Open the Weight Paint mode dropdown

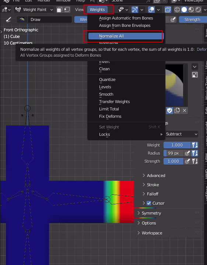point(34,10)
